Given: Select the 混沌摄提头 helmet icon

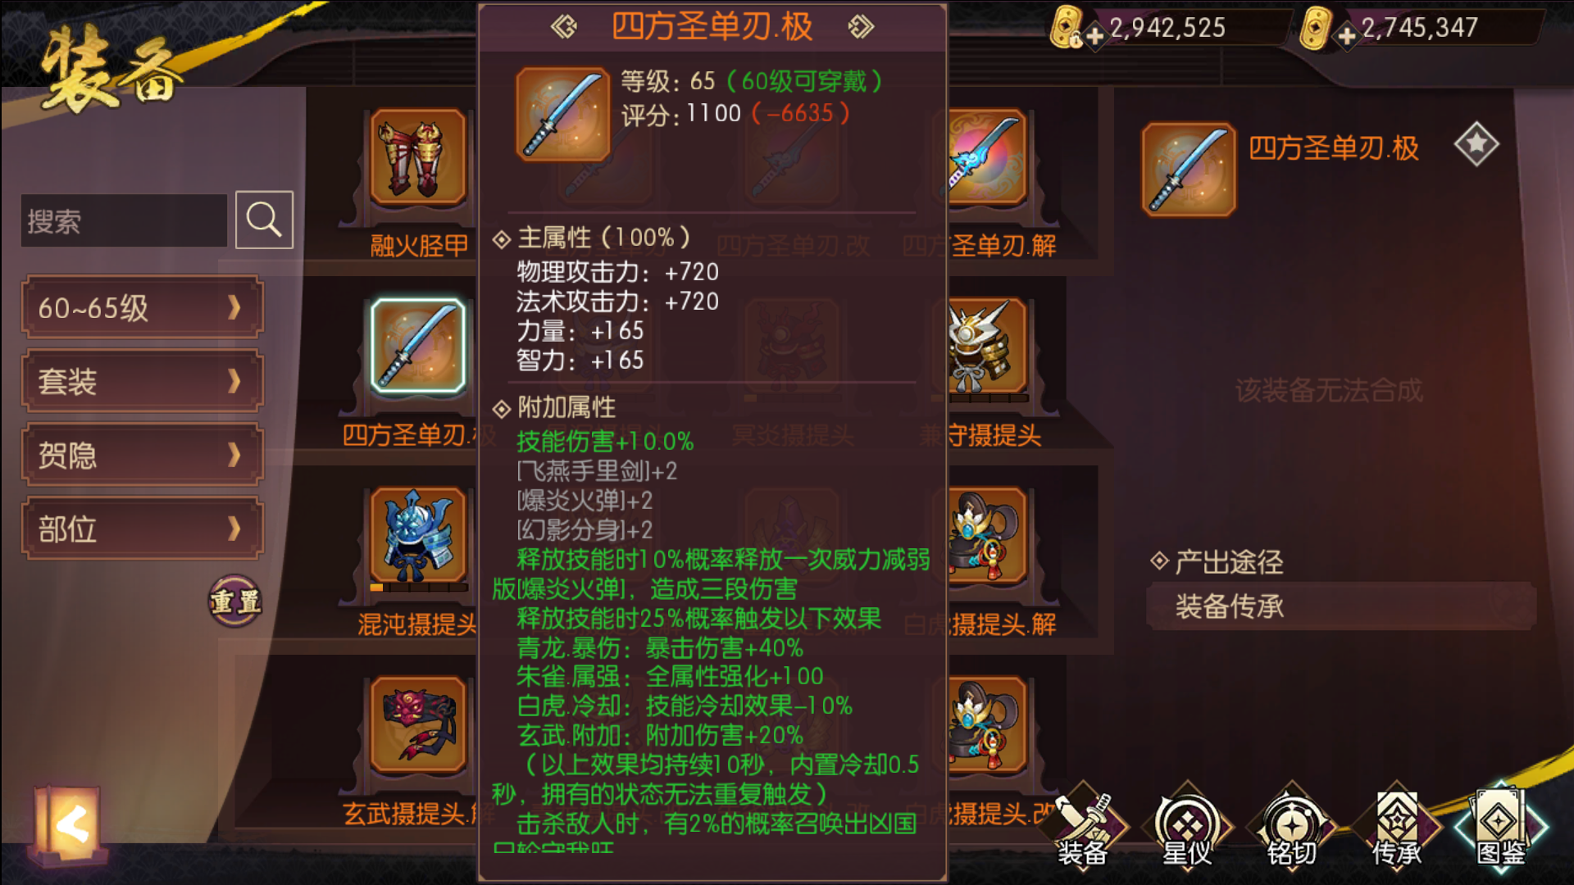Looking at the screenshot, I should [x=418, y=535].
